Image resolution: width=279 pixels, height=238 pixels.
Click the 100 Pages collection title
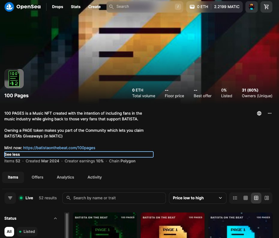(16, 96)
